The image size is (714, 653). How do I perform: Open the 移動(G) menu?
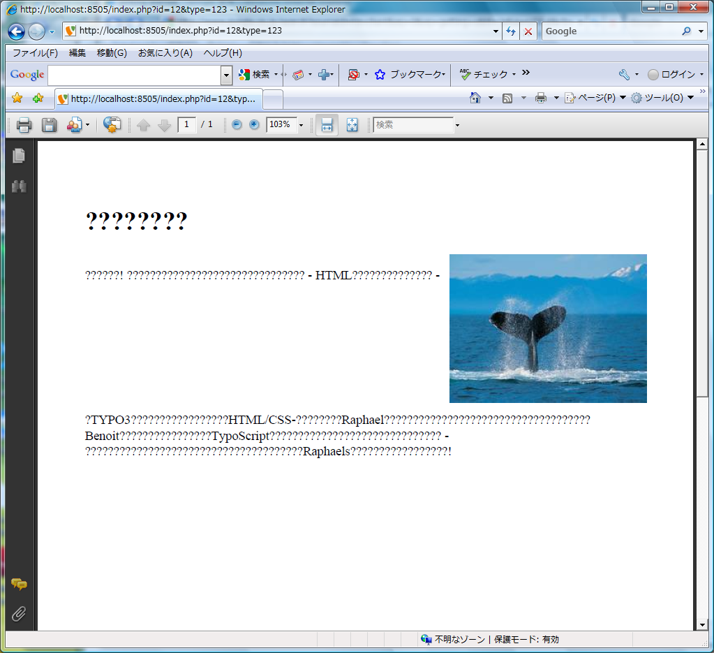112,53
